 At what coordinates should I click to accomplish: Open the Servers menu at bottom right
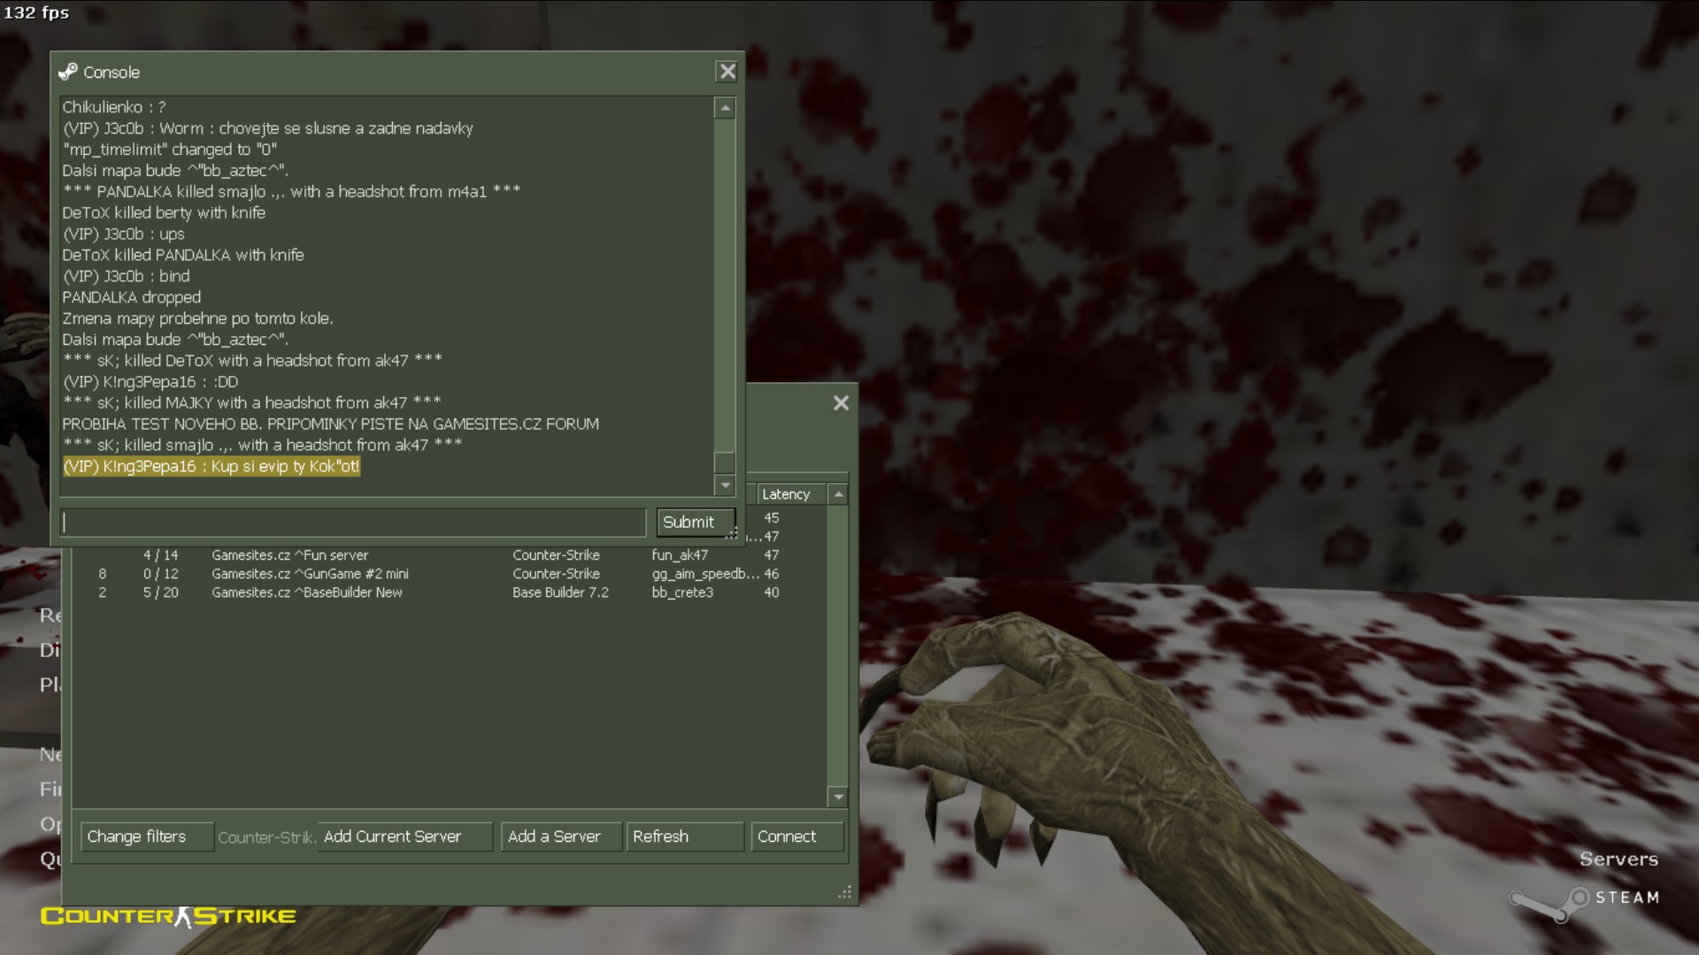point(1618,859)
